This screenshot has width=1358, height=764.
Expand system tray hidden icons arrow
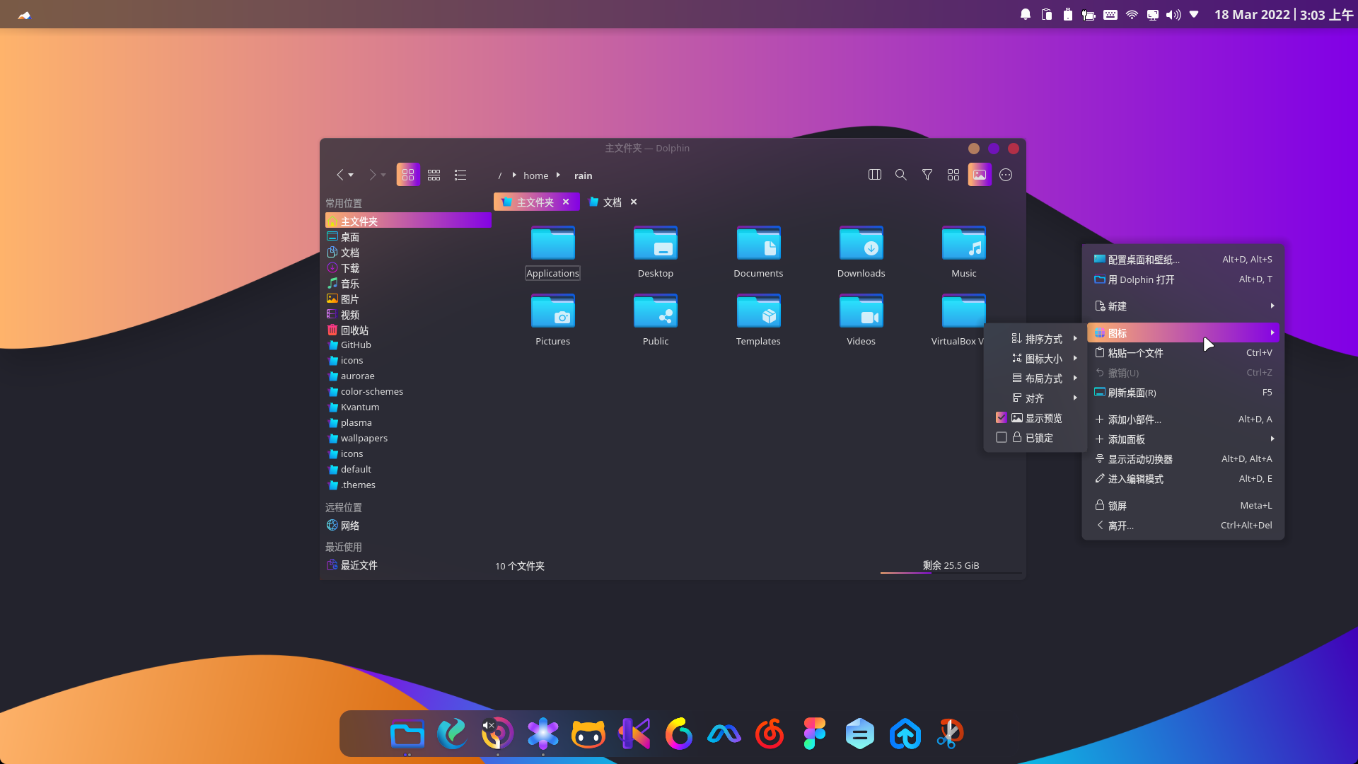pos(1194,14)
